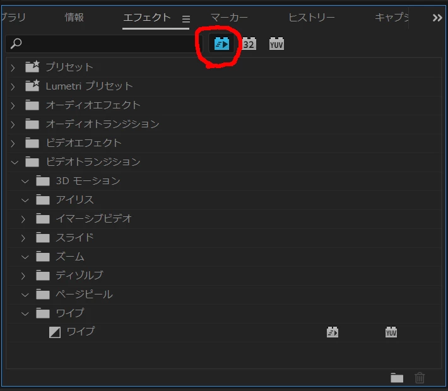Select the ワイプ folder icon
The height and width of the screenshot is (391, 448).
(x=43, y=313)
